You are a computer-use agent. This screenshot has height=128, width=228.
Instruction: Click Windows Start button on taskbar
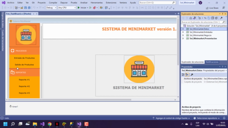6,124
